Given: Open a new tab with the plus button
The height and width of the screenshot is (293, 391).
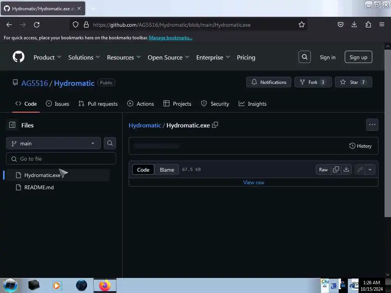Looking at the screenshot, I should tap(93, 9).
